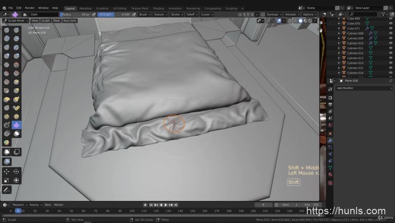The height and width of the screenshot is (223, 395).
Task: Toggle X axis symmetry
Action: [244, 15]
